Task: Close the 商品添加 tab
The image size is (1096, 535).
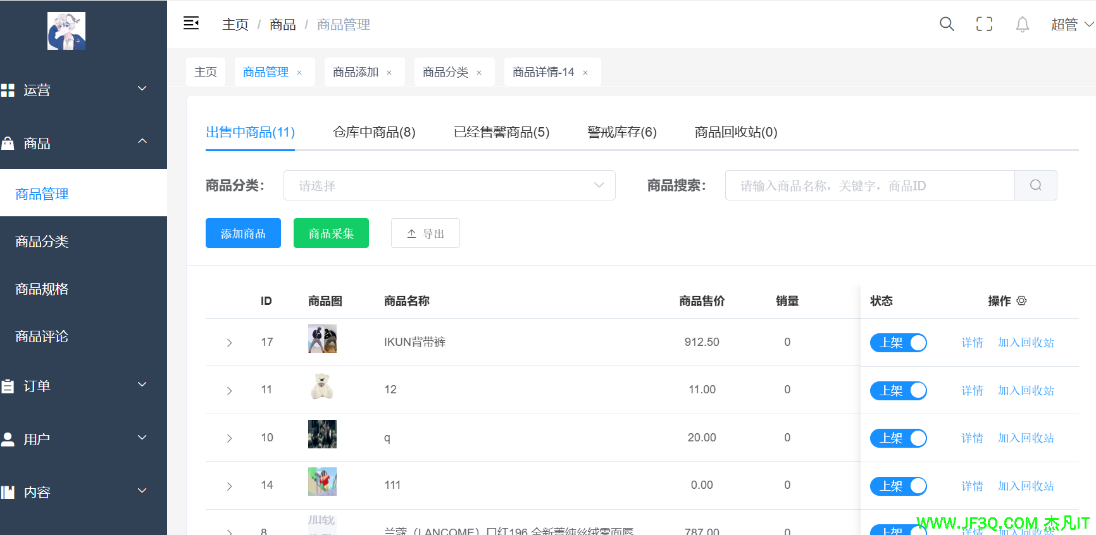Action: [x=389, y=73]
